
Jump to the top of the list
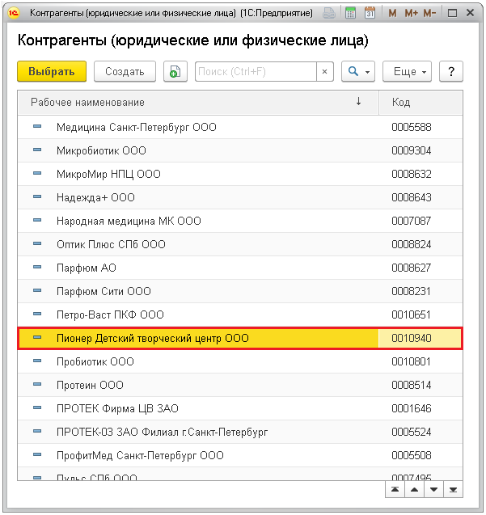394,490
